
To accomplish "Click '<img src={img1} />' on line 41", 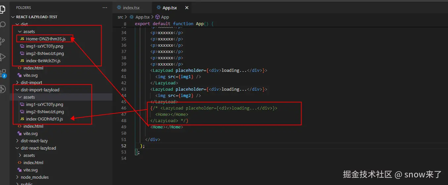I will [x=178, y=76].
